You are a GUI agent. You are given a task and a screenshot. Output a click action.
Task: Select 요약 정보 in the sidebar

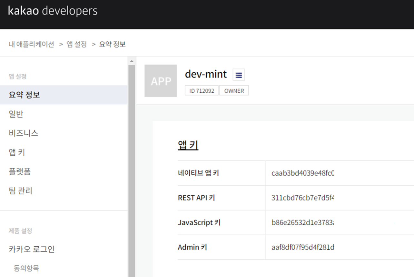[x=64, y=95]
